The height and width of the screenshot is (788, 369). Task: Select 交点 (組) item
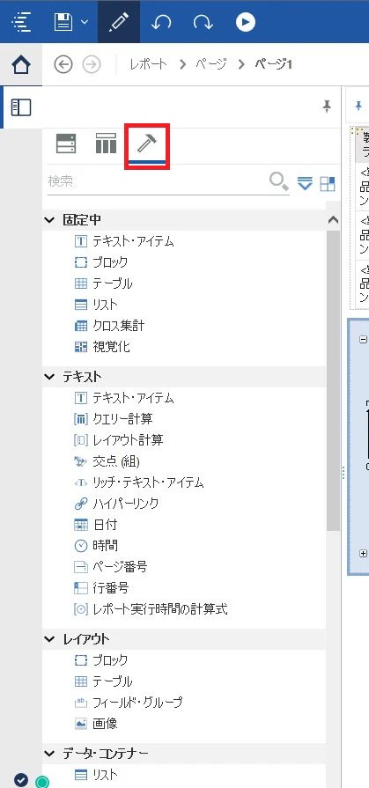(x=107, y=461)
